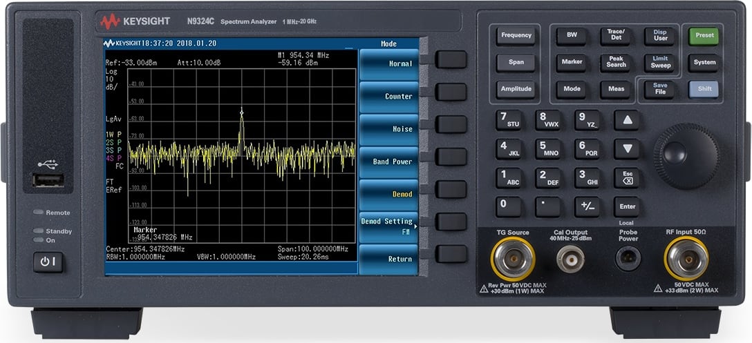The image size is (752, 343).
Task: Tap keypad number 9 YZ_
Action: (x=588, y=120)
